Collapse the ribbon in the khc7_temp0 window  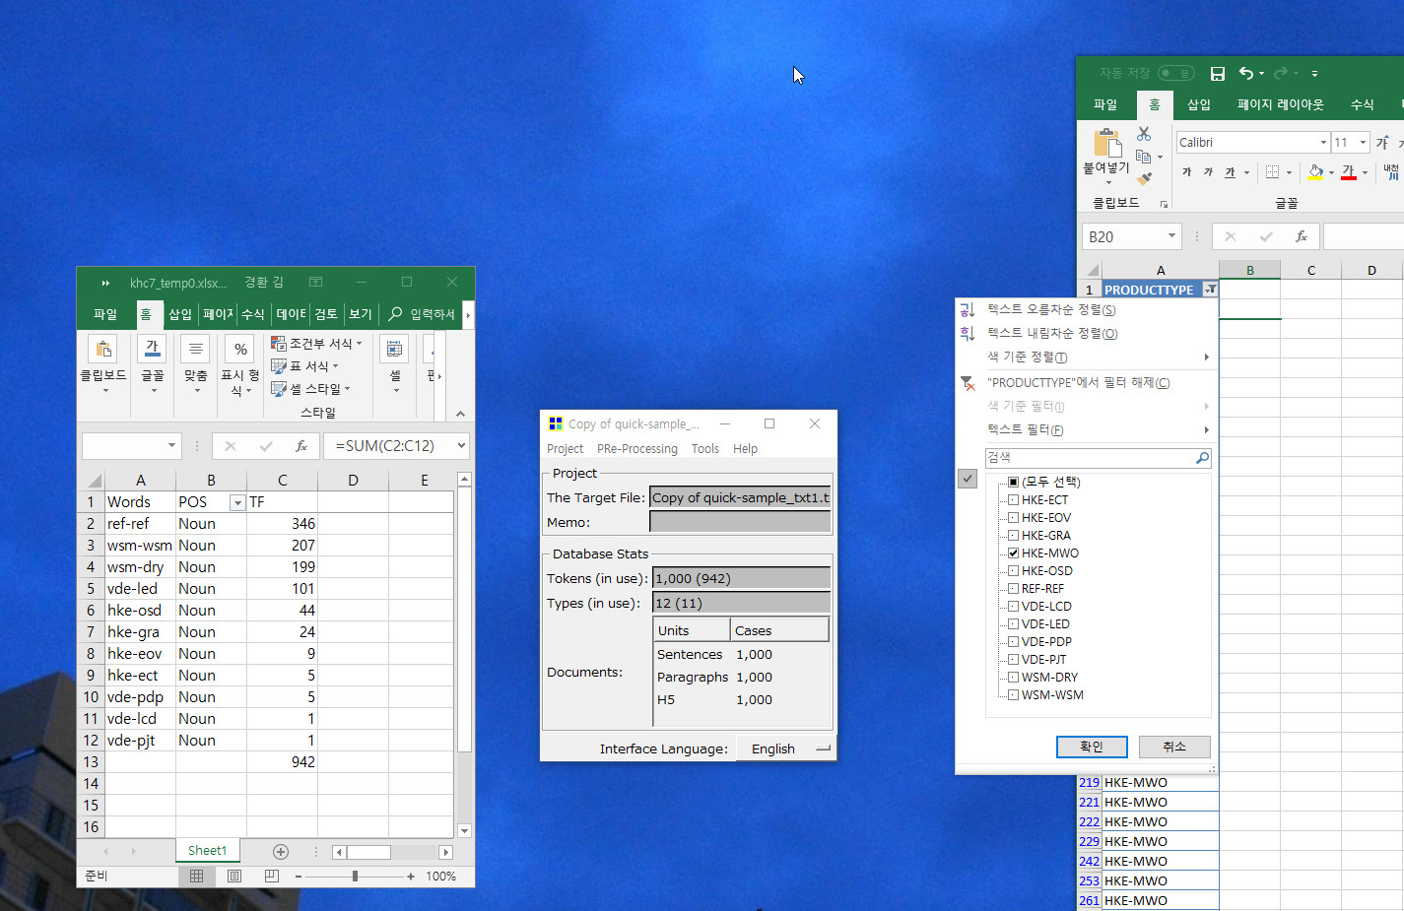pyautogui.click(x=460, y=414)
